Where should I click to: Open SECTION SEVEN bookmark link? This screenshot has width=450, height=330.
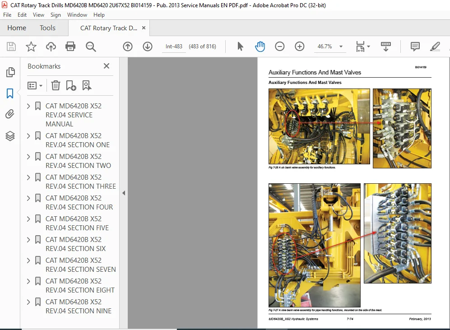pyautogui.click(x=81, y=265)
